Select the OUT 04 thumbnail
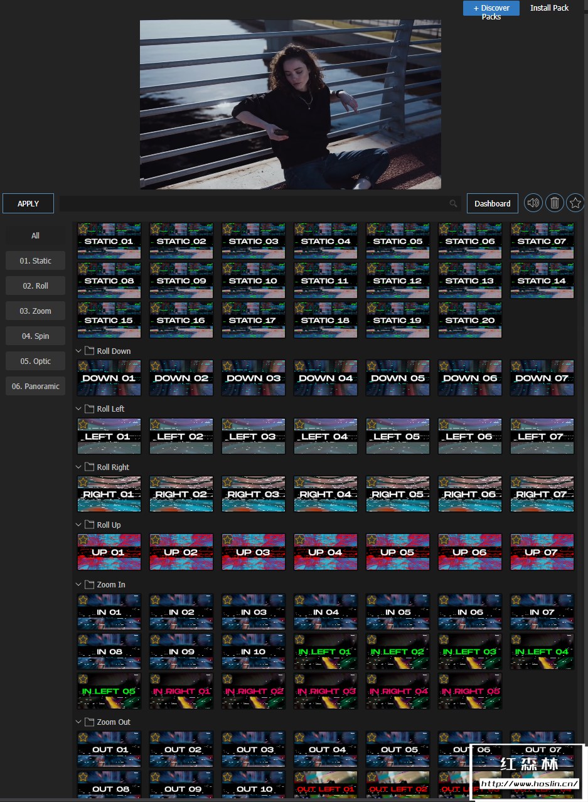This screenshot has width=588, height=802. pyautogui.click(x=326, y=749)
